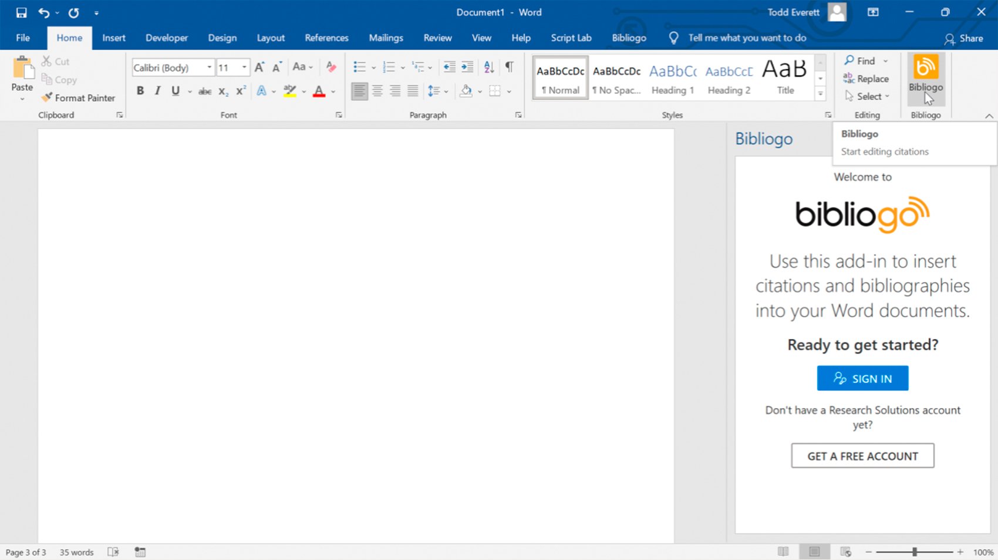998x560 pixels.
Task: Click spelling proofing icon in status bar
Action: [x=114, y=552]
